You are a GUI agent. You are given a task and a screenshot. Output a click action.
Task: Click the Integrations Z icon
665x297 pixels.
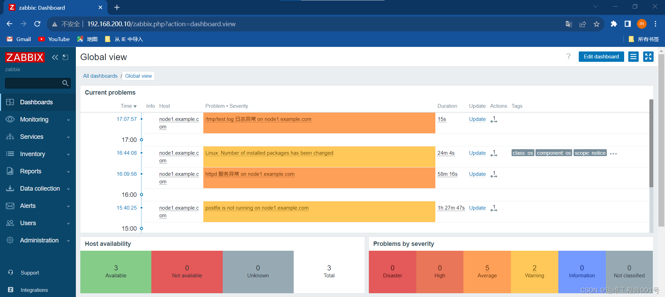click(10, 290)
